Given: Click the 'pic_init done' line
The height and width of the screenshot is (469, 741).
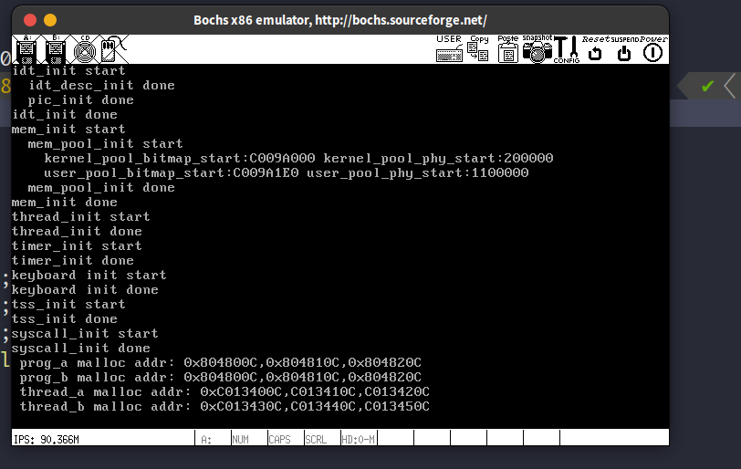Looking at the screenshot, I should [81, 100].
